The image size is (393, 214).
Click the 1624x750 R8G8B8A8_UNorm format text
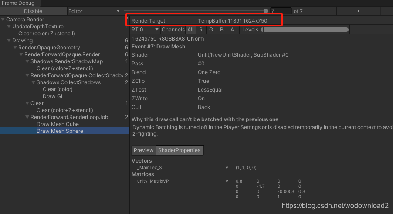pos(168,39)
